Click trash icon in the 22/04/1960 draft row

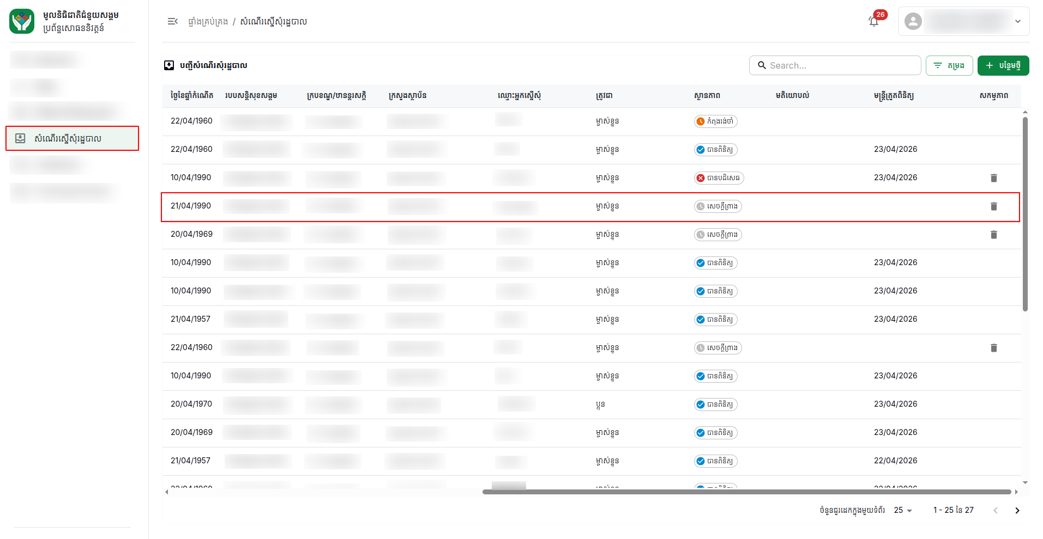coord(993,348)
